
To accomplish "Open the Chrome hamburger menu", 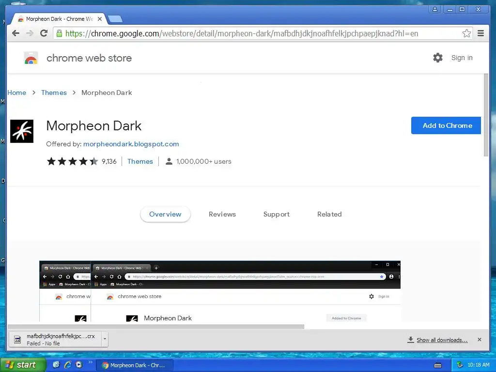I will 480,33.
